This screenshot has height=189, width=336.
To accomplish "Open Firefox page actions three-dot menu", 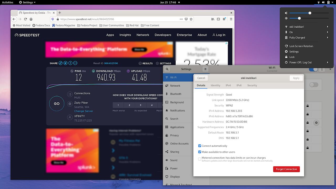I will [x=181, y=19].
